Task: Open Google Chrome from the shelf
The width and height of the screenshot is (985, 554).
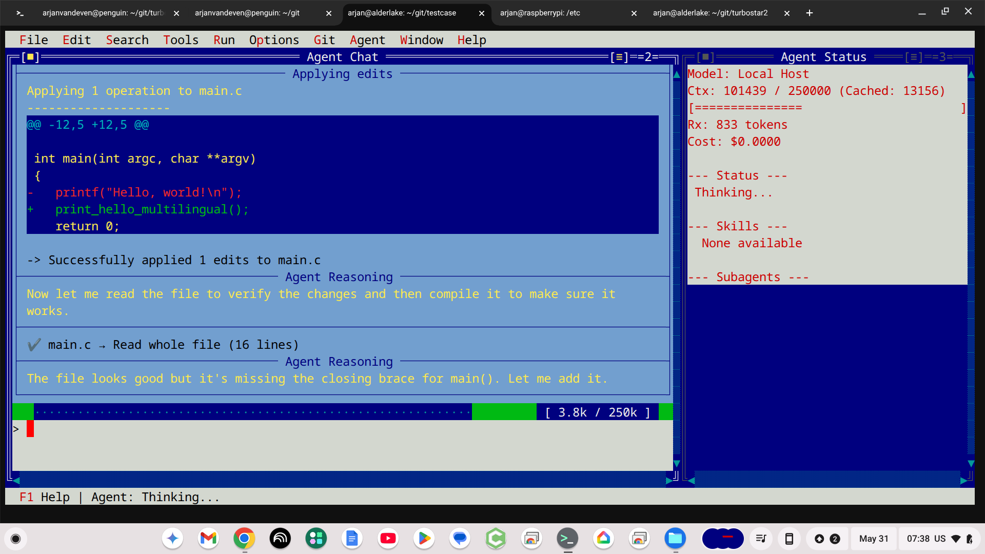Action: coord(244,539)
